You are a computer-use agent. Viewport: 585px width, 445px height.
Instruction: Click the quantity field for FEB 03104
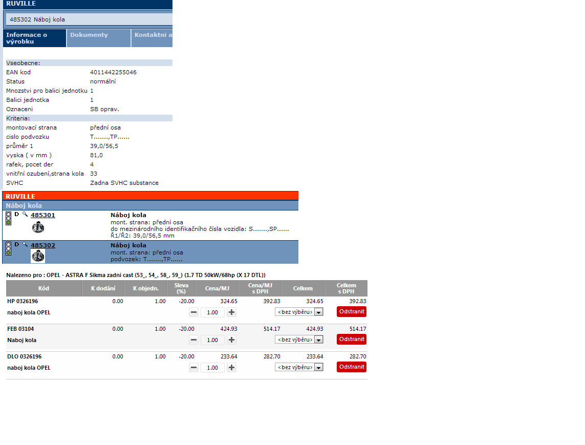tap(212, 340)
